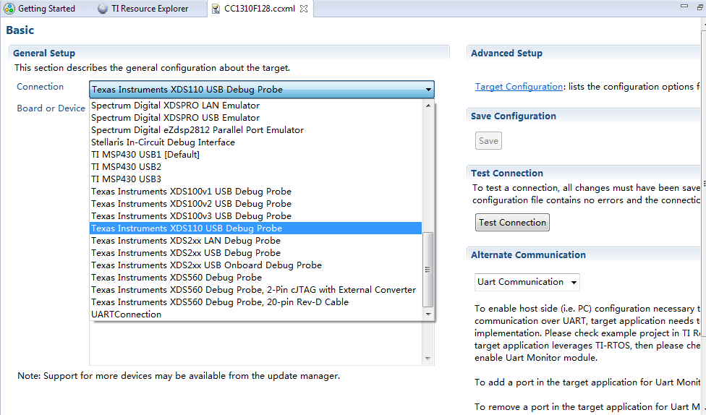Choose Spectrum Digital XDSPRO USB Emulator
This screenshot has width=706, height=415.
click(x=255, y=117)
